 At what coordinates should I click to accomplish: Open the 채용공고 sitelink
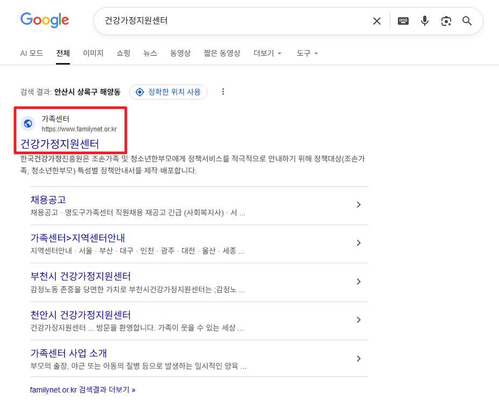(x=48, y=200)
